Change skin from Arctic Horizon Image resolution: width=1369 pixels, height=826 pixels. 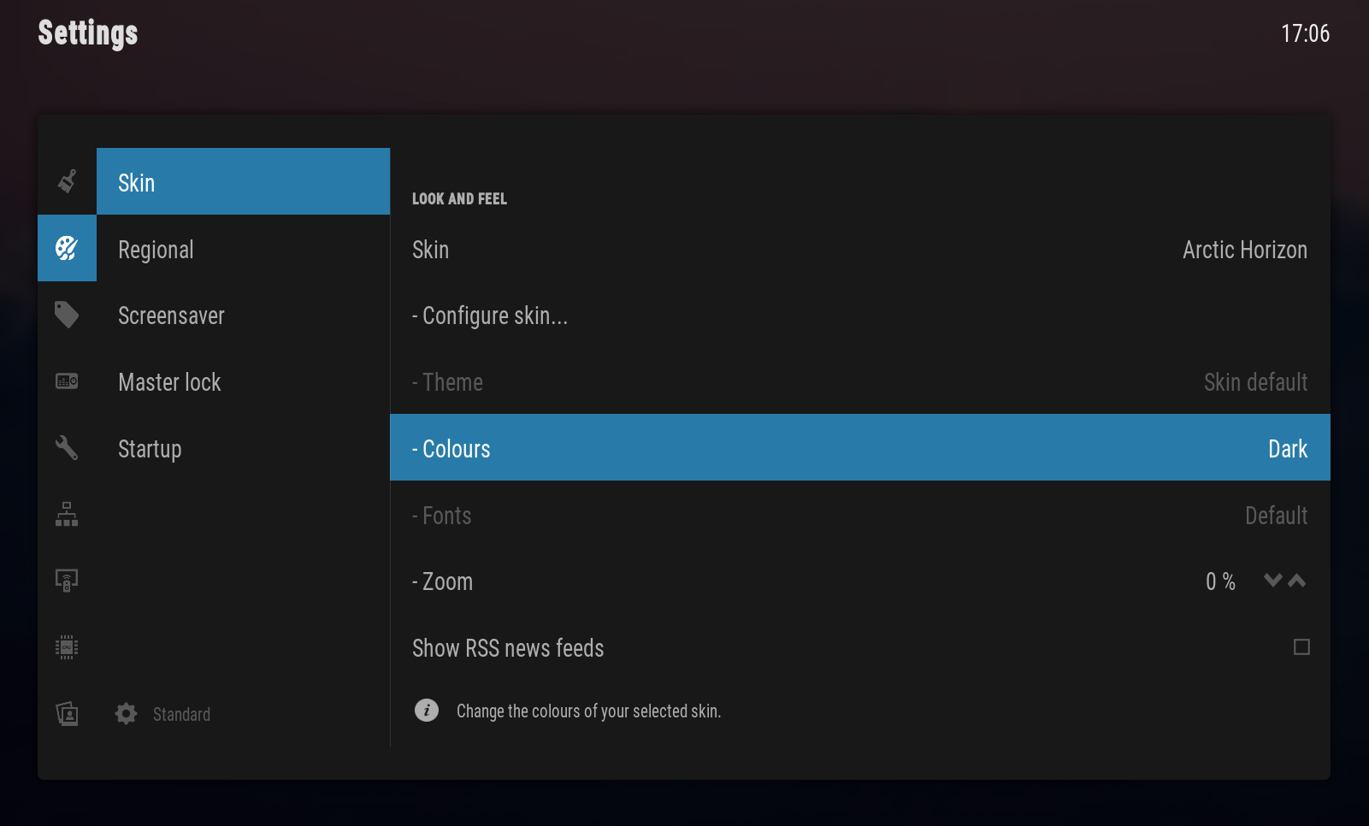coord(860,249)
